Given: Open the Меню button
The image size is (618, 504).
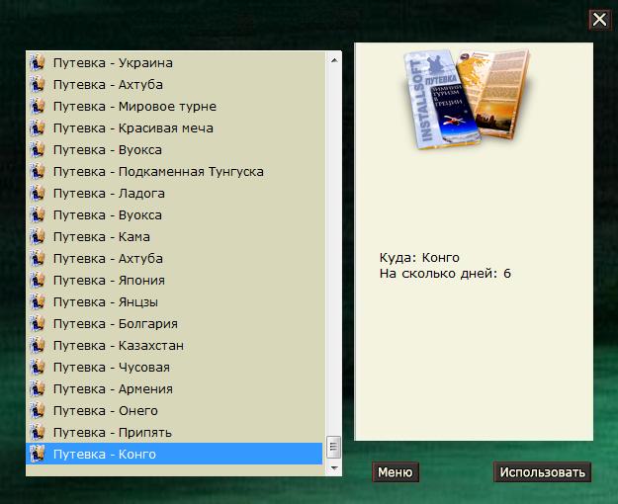Looking at the screenshot, I should tap(396, 472).
